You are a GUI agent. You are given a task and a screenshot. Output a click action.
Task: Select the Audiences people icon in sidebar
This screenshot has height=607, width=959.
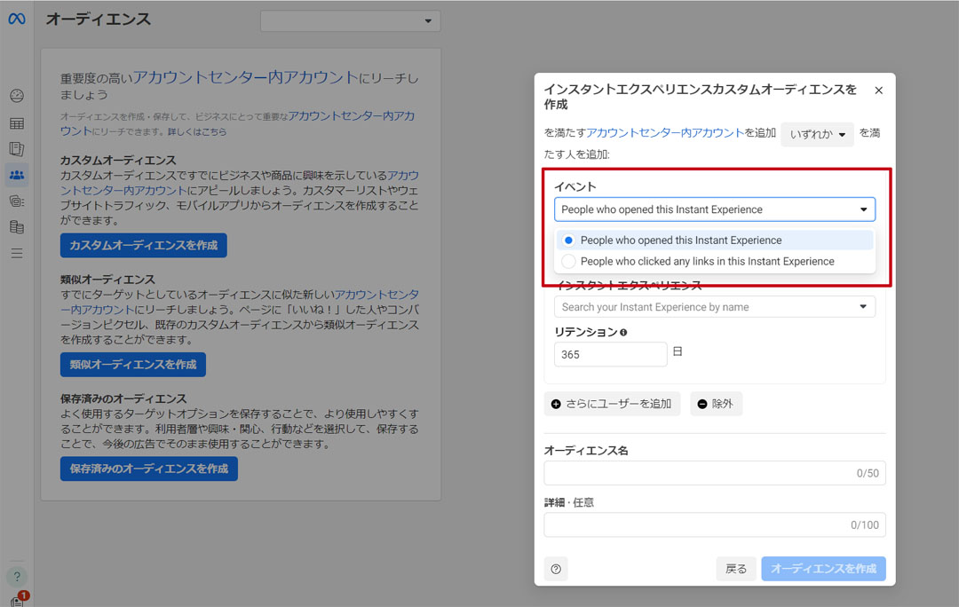[x=17, y=175]
